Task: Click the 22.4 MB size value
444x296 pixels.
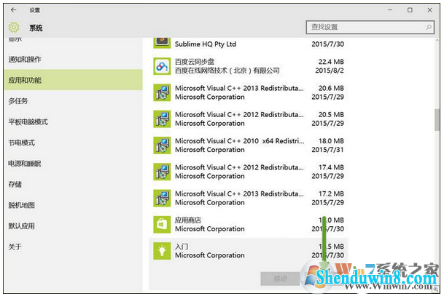Action: point(331,62)
